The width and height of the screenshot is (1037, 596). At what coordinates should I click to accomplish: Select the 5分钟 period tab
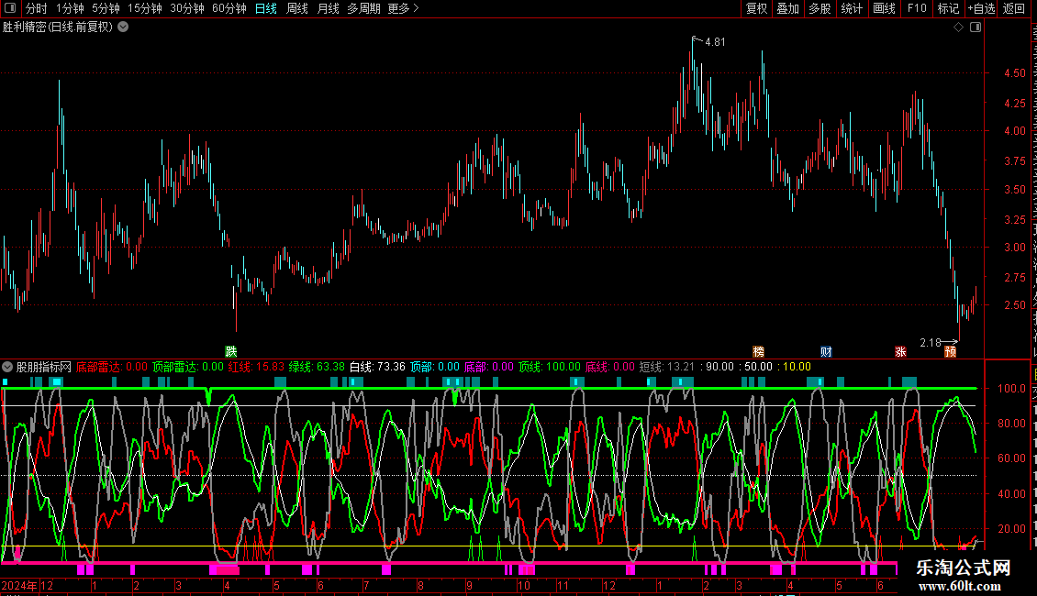[106, 8]
